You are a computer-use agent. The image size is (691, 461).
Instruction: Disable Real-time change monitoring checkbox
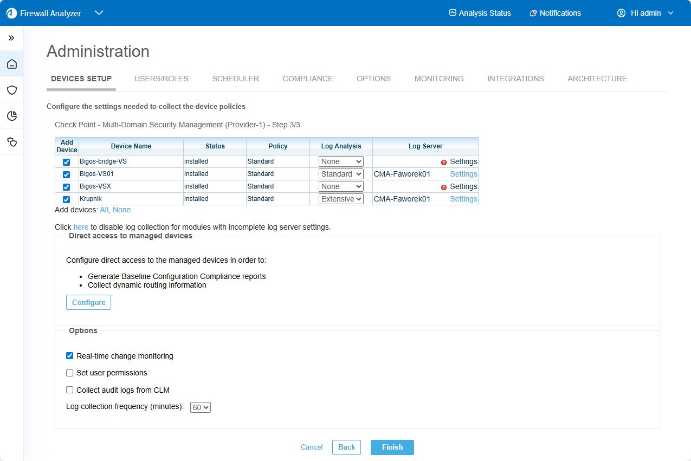click(x=69, y=356)
